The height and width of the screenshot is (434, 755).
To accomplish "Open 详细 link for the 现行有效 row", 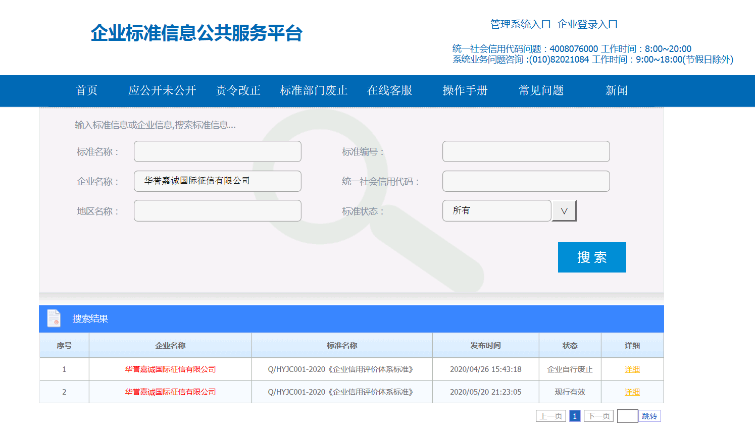I will pyautogui.click(x=632, y=392).
